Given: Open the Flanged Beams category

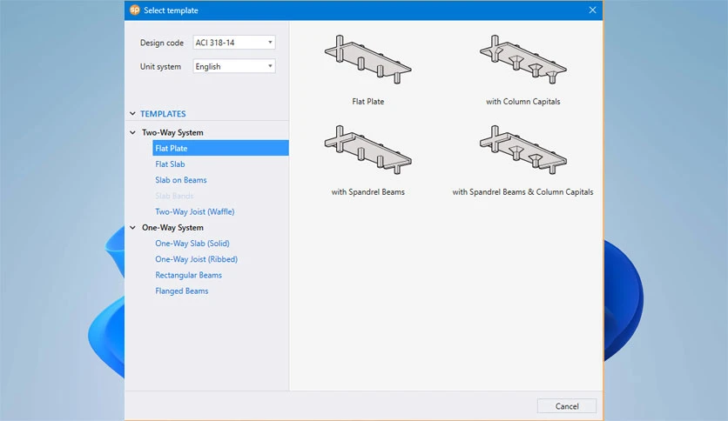Looking at the screenshot, I should [x=181, y=291].
